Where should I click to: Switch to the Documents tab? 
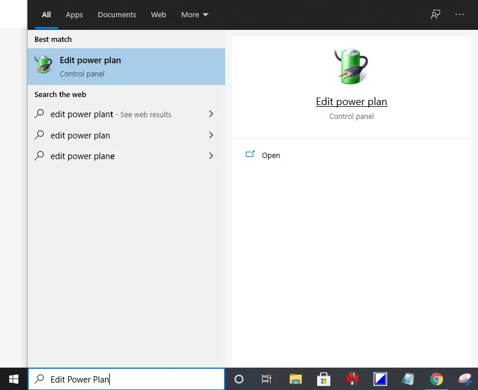(117, 14)
